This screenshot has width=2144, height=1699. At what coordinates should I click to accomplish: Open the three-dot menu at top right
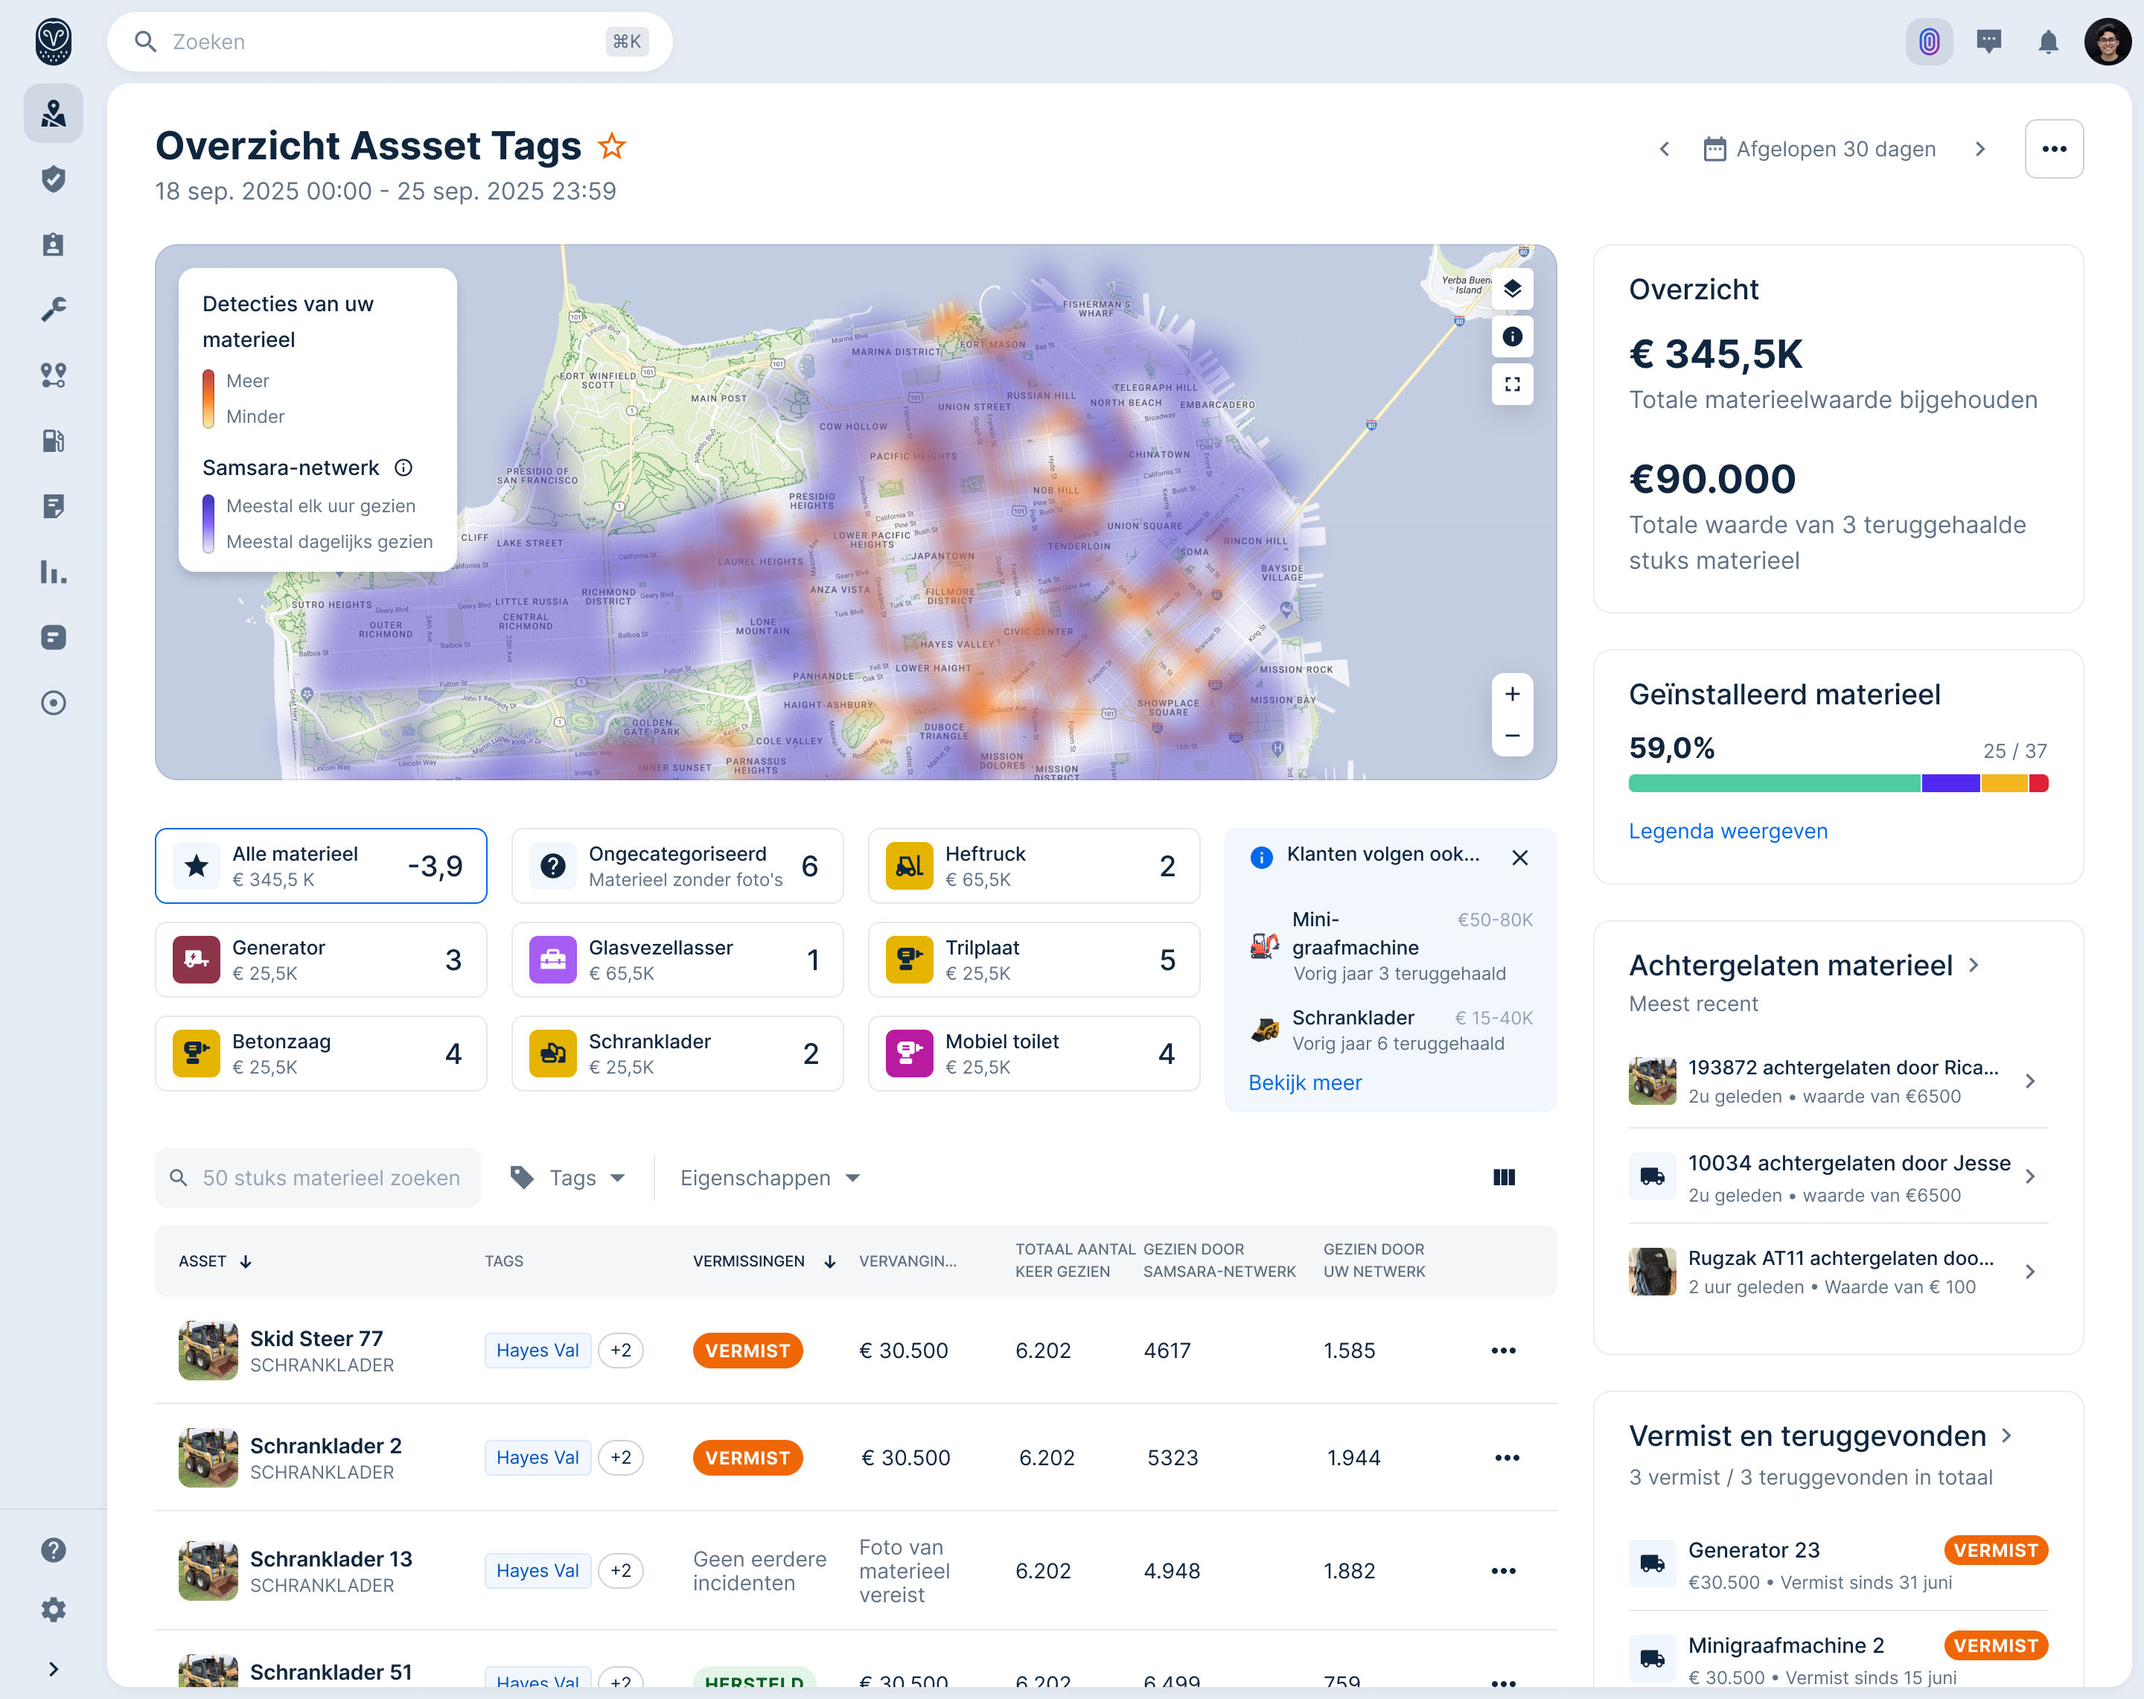point(2055,148)
